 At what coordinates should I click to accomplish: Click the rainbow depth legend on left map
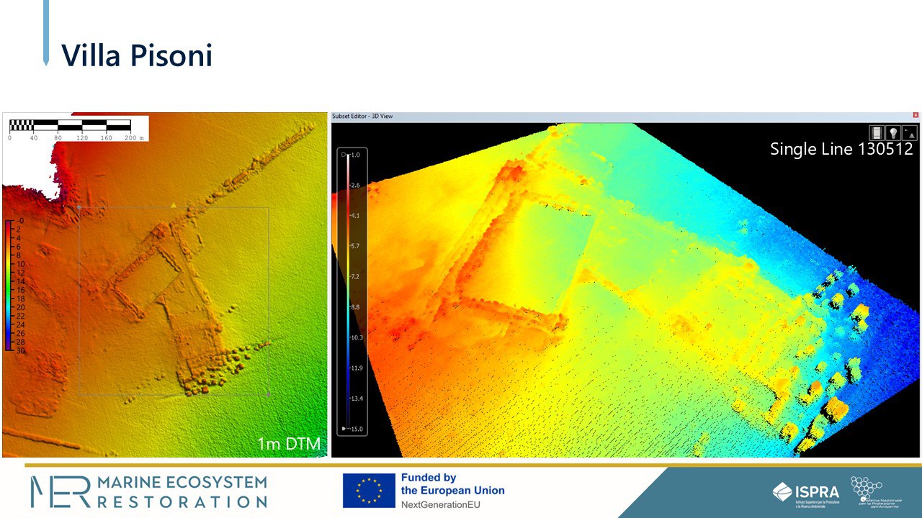8,285
